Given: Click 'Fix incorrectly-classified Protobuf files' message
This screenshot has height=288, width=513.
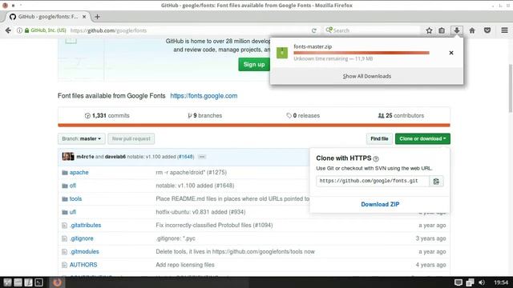Looking at the screenshot, I should tap(214, 226).
